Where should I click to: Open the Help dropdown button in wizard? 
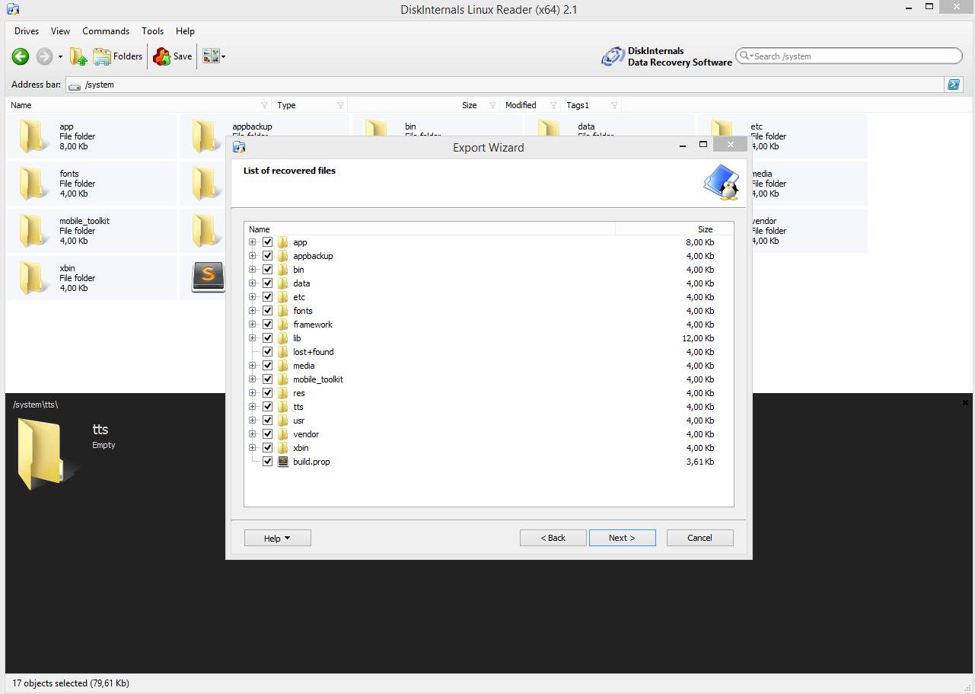pyautogui.click(x=277, y=538)
